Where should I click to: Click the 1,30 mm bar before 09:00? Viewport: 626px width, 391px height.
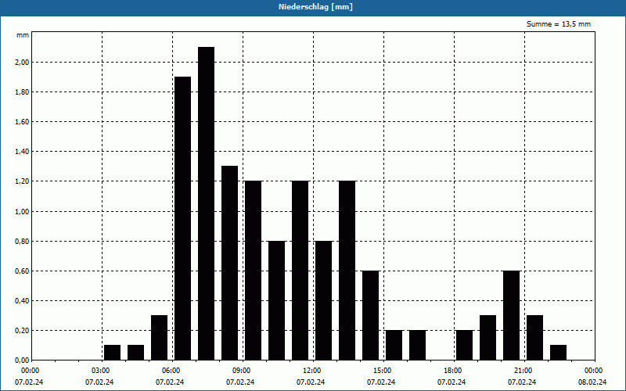tap(229, 263)
